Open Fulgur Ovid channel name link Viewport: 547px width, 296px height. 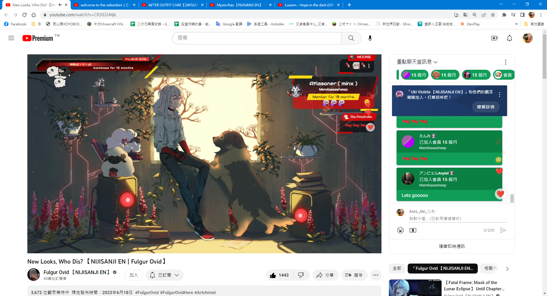(77, 272)
